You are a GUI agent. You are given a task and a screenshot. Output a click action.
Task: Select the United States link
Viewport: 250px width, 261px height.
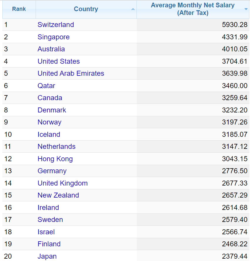point(59,61)
